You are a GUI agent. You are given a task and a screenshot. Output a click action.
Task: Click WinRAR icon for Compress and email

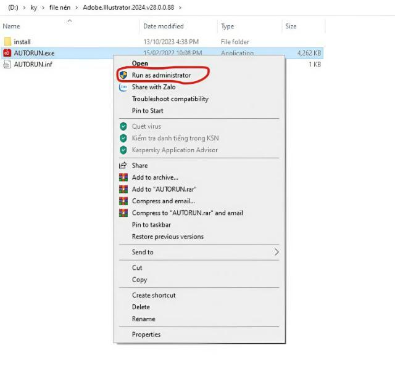pos(123,201)
